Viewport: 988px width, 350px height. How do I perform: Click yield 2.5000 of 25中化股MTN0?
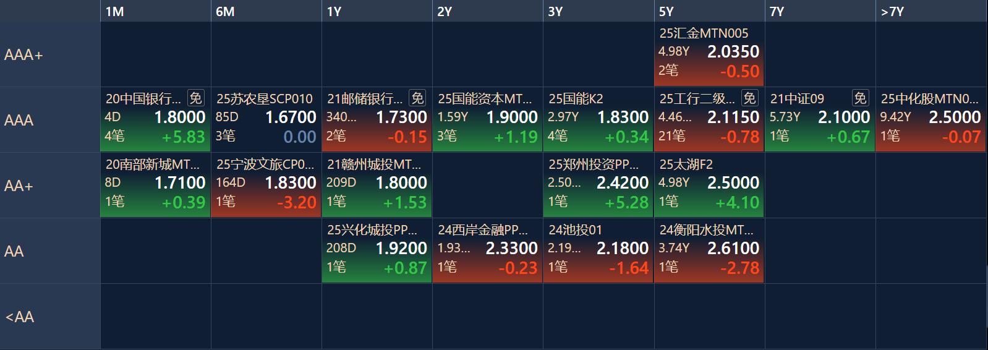point(955,117)
